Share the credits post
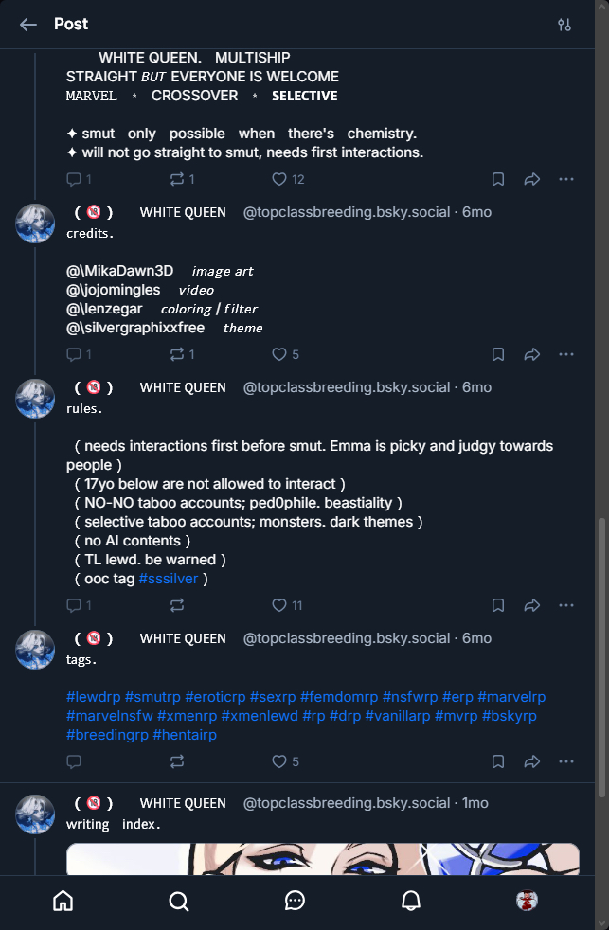Image resolution: width=609 pixels, height=930 pixels. tap(532, 354)
